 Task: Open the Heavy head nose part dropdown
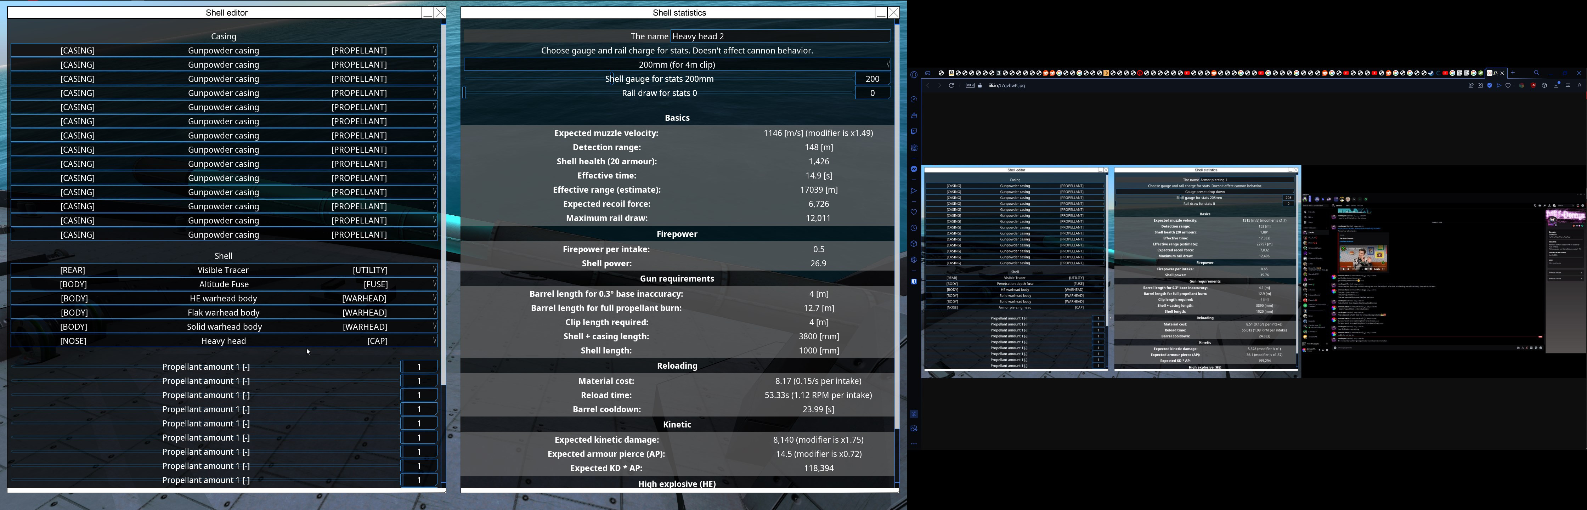[223, 341]
